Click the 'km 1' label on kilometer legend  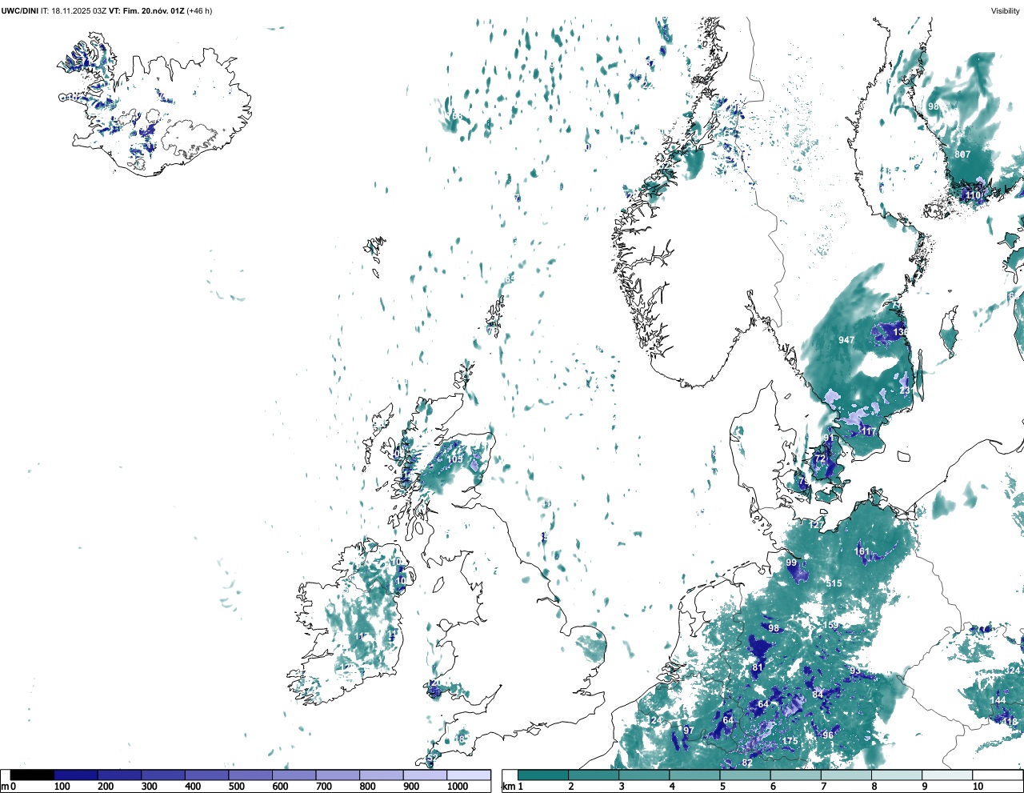click(x=514, y=787)
